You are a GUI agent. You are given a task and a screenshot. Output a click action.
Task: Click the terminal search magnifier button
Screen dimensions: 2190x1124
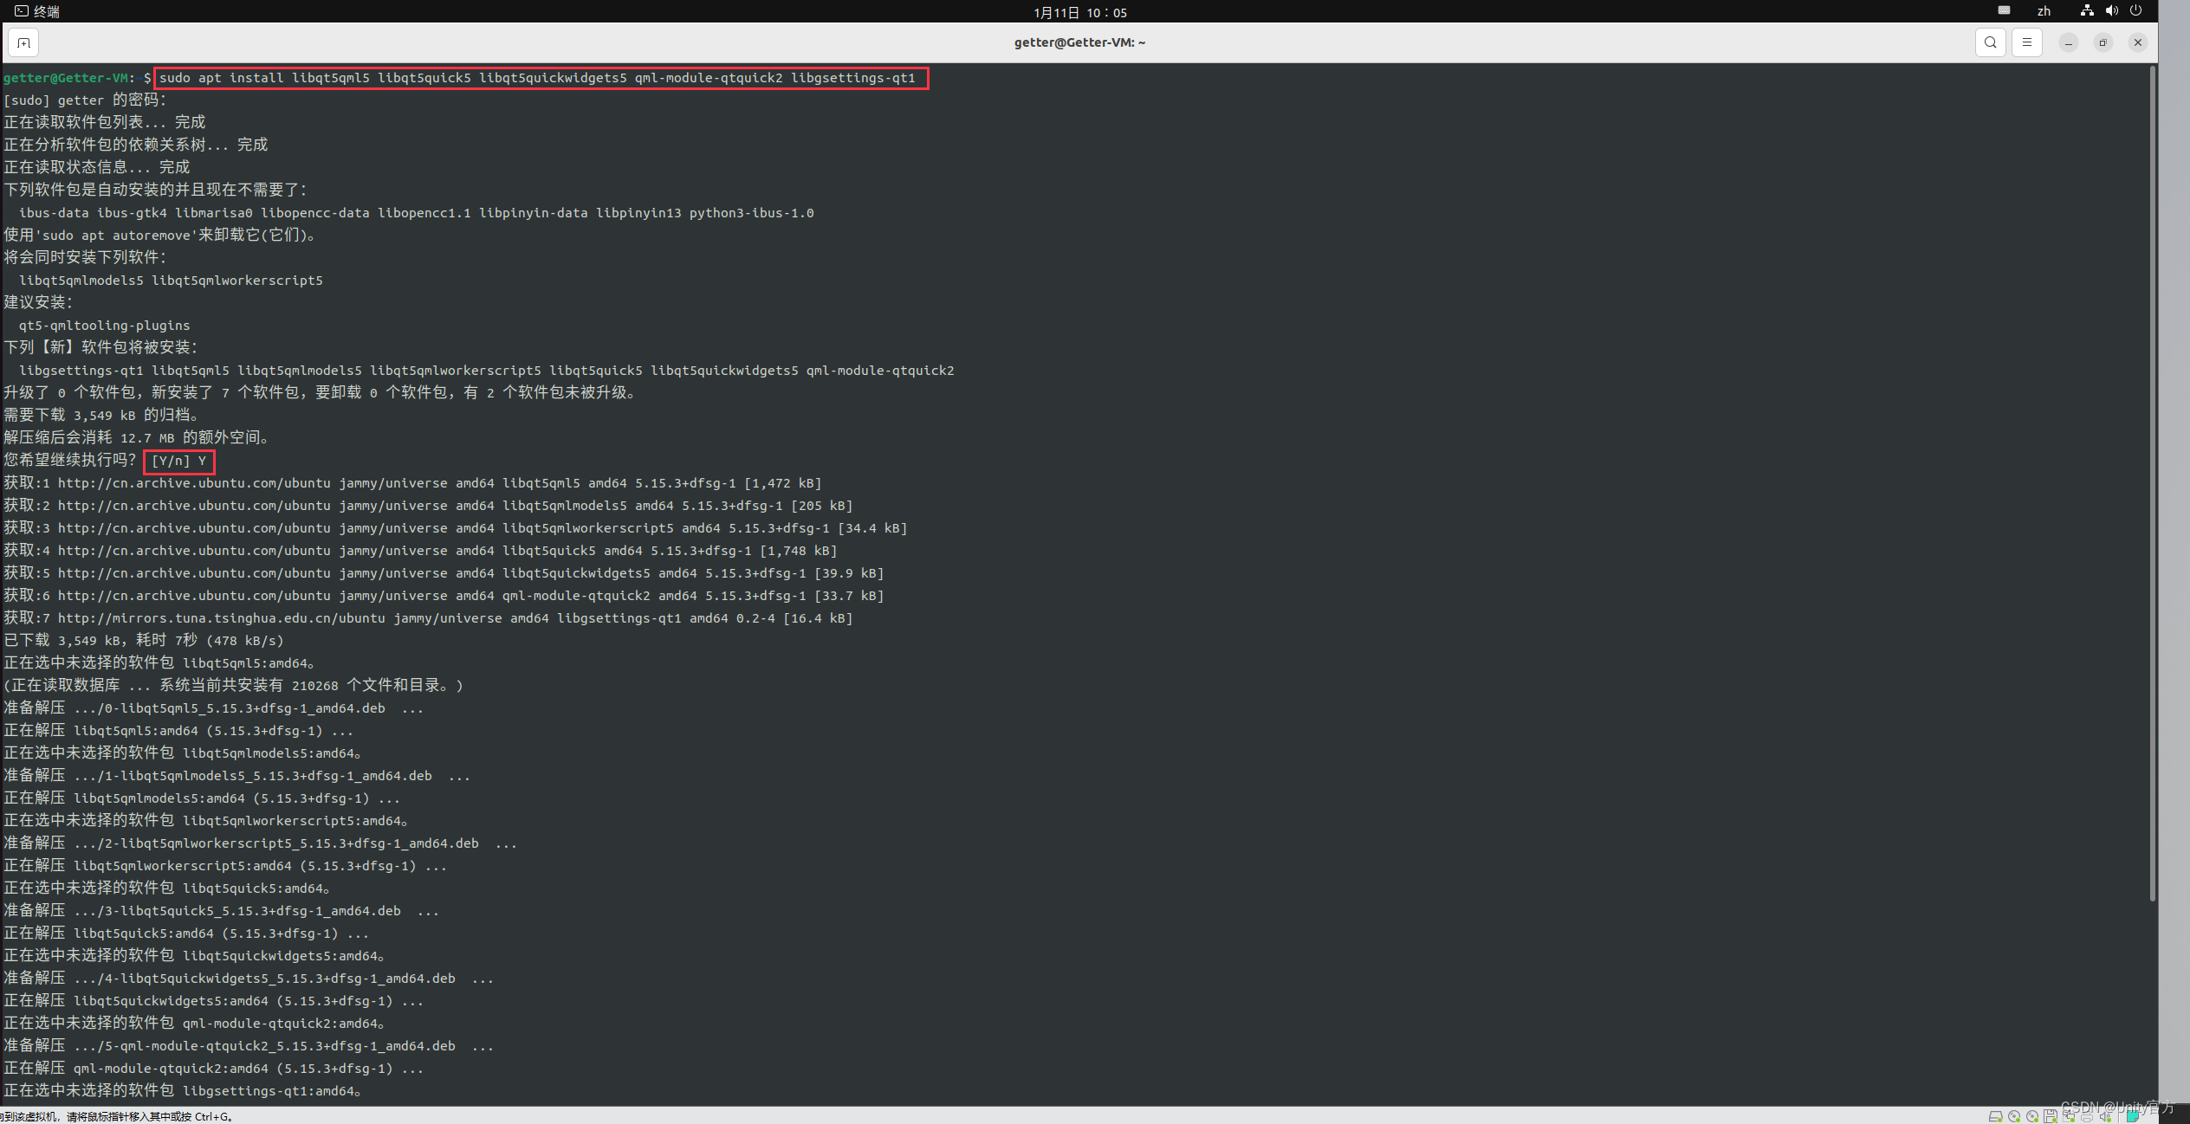pos(1990,42)
